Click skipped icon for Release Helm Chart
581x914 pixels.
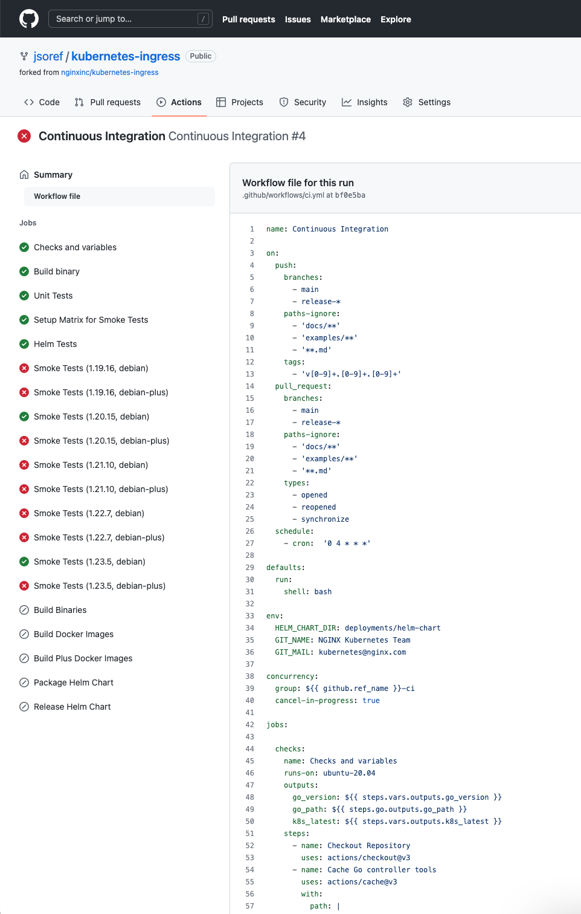coord(24,707)
